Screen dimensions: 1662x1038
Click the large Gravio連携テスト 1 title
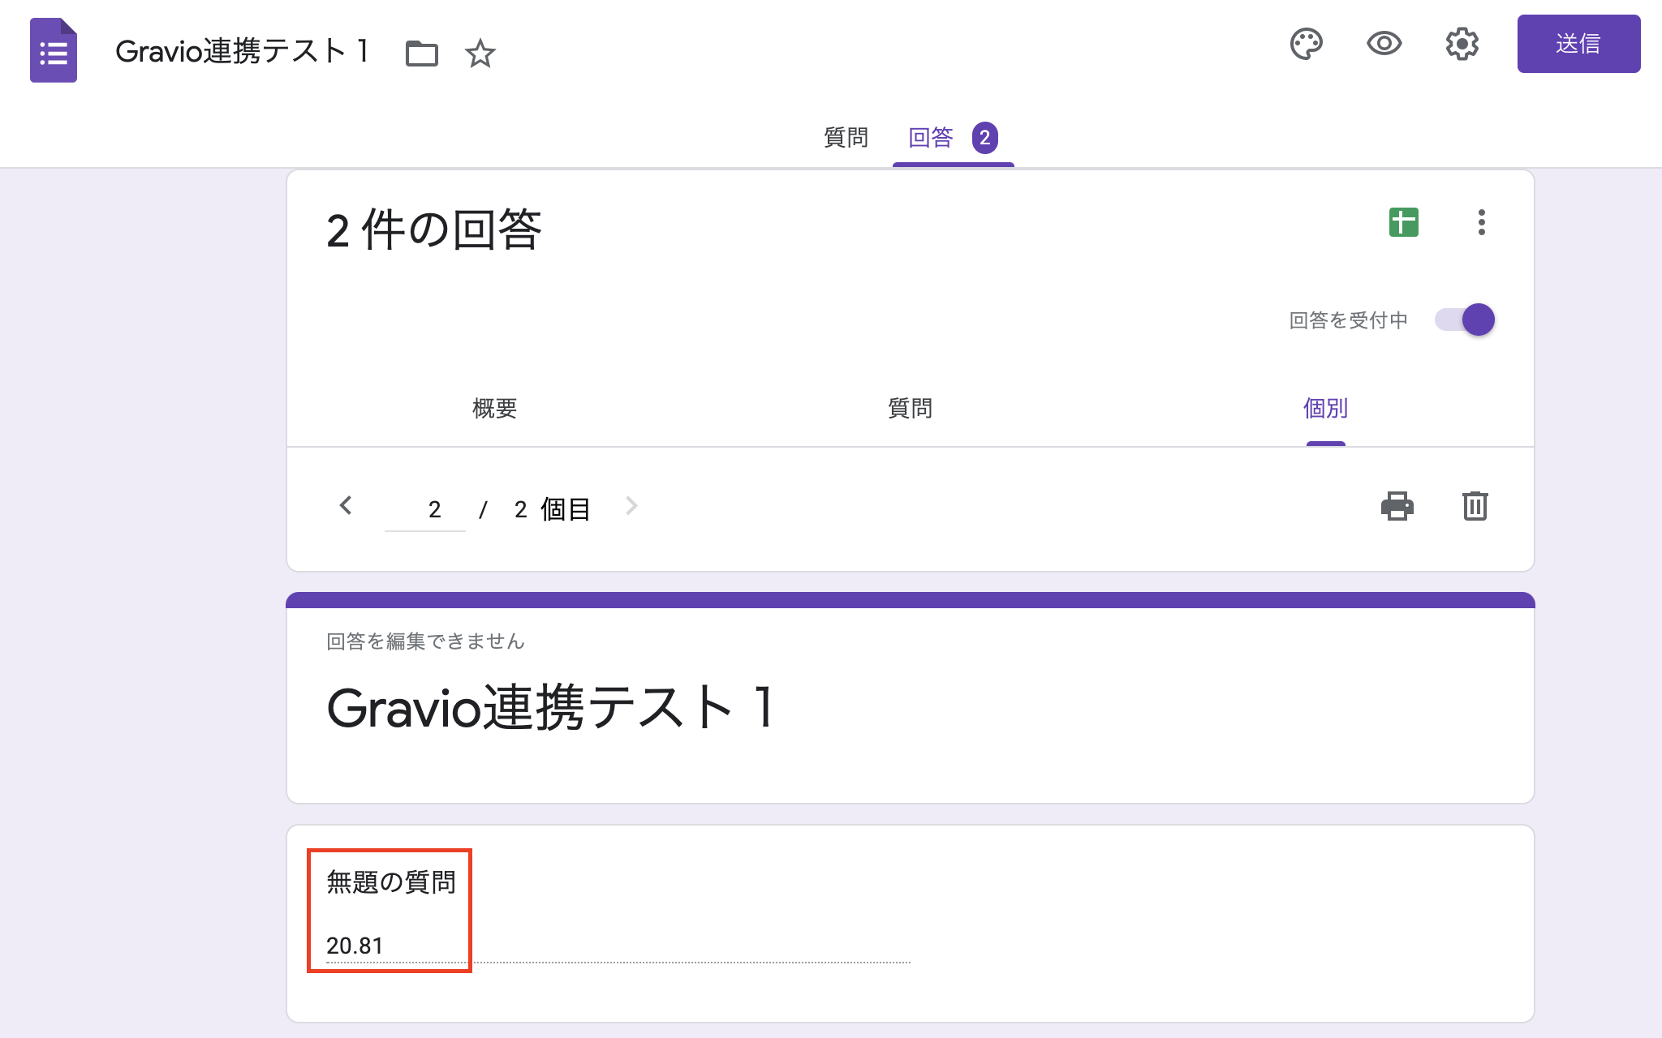coord(552,708)
